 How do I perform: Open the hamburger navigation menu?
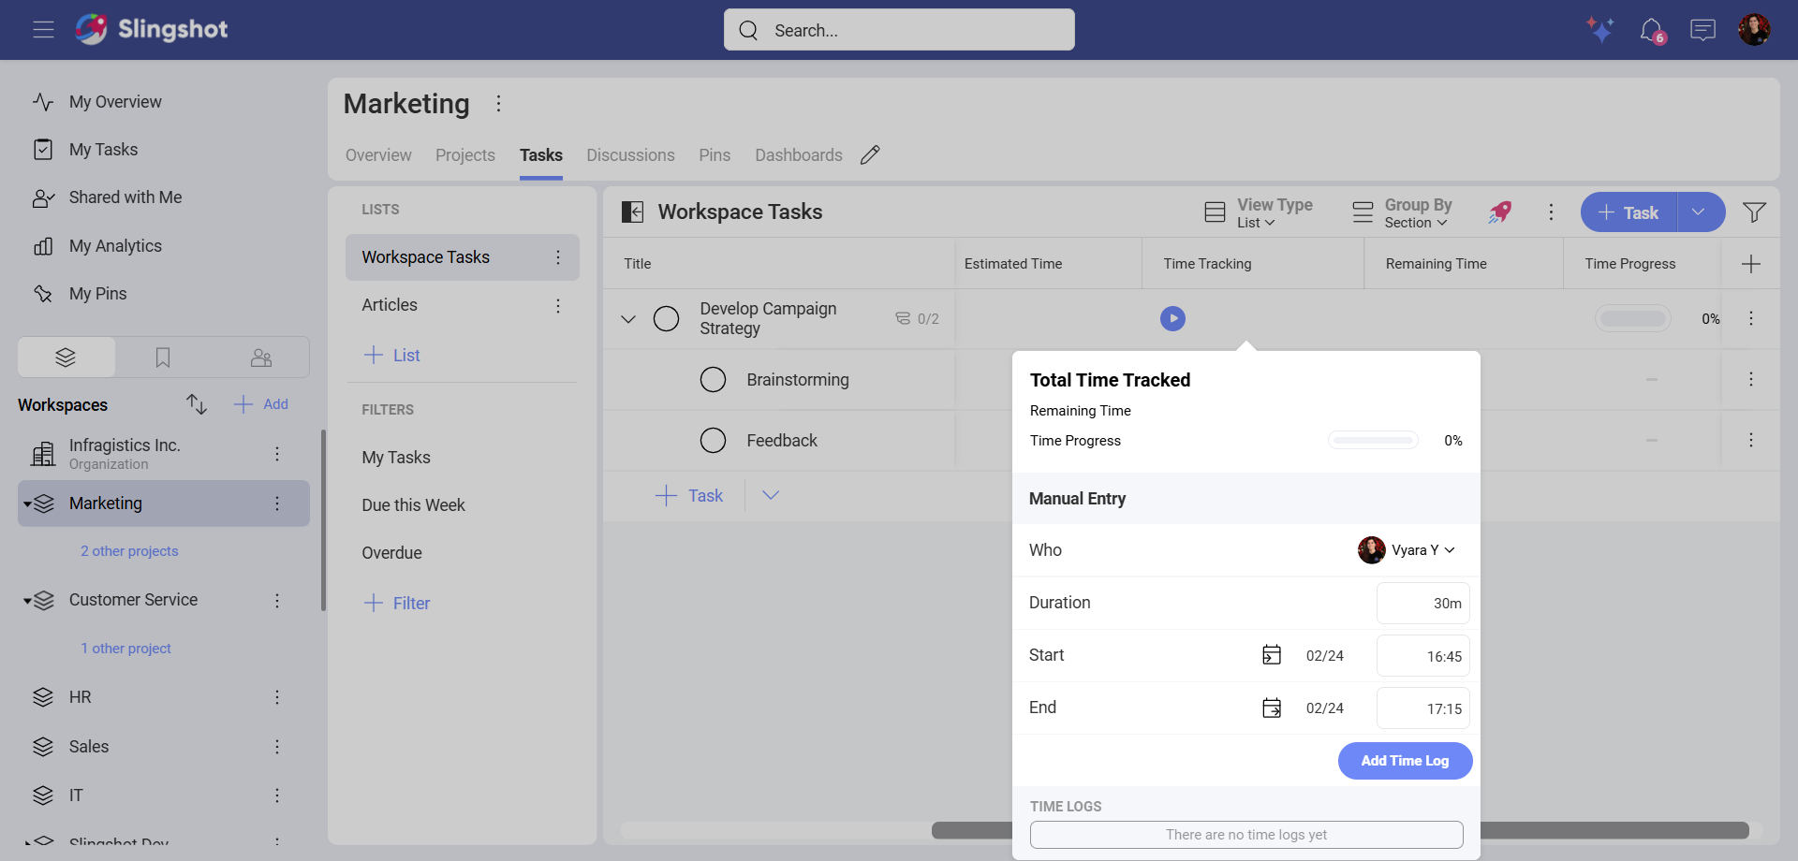[43, 30]
